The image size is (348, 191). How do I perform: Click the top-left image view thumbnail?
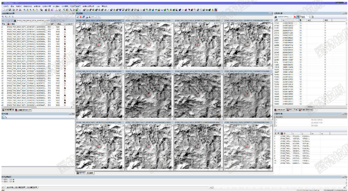click(100, 44)
